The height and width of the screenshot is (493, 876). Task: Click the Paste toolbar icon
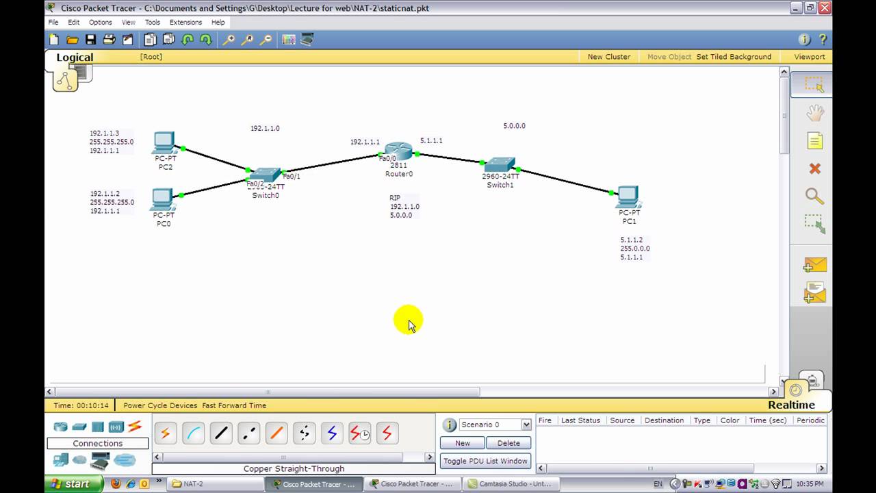pos(169,40)
